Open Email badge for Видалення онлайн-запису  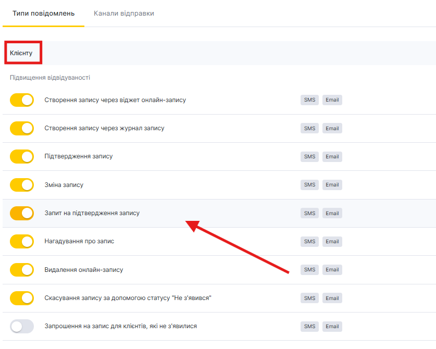coord(332,270)
